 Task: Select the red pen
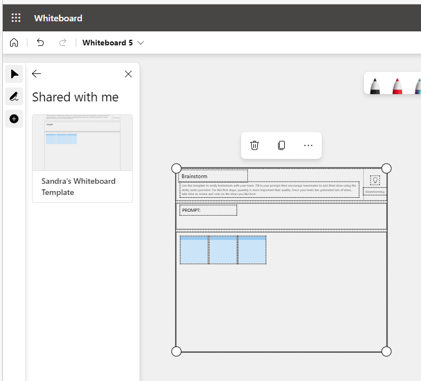tap(397, 86)
